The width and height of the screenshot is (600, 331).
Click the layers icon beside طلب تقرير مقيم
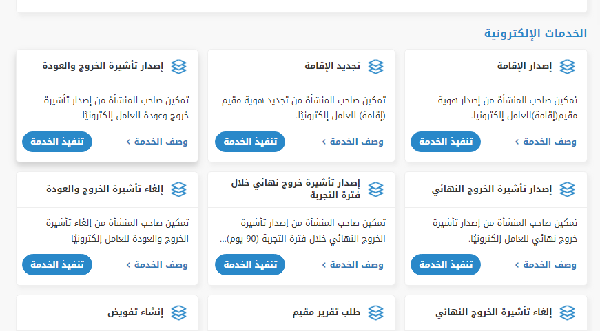[x=375, y=312]
